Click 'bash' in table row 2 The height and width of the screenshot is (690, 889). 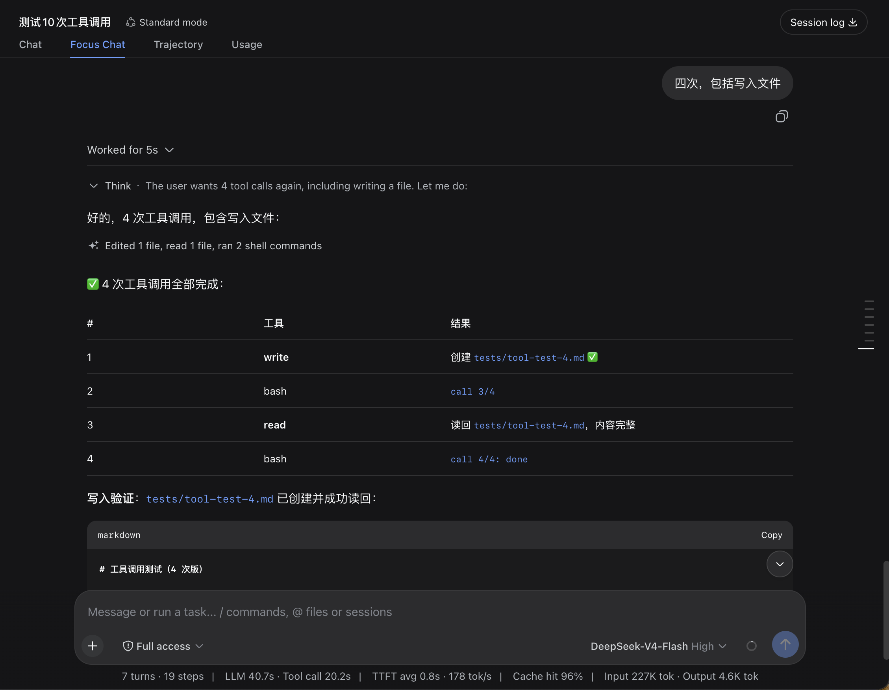point(275,391)
